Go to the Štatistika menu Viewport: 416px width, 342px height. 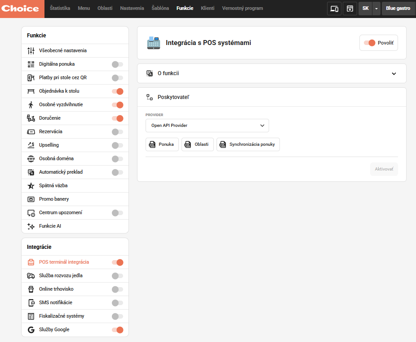pyautogui.click(x=60, y=8)
